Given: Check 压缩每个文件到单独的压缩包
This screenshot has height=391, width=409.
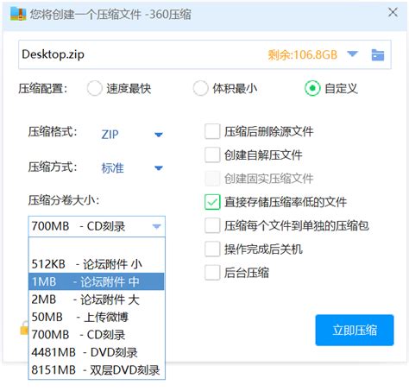Looking at the screenshot, I should (212, 225).
